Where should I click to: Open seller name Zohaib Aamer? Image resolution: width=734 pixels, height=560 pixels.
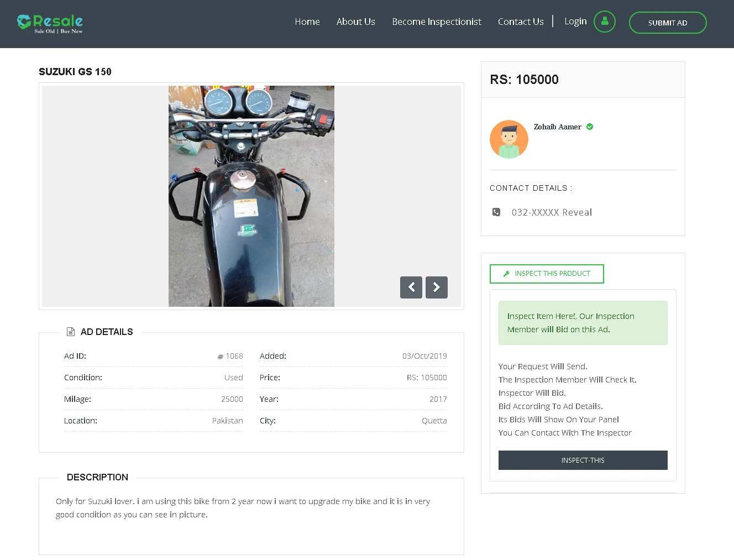[x=557, y=127]
